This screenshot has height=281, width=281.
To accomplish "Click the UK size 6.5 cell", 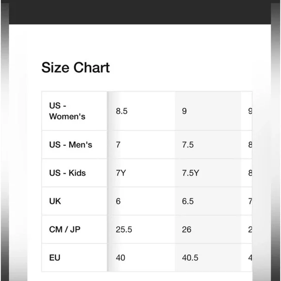I will (208, 201).
